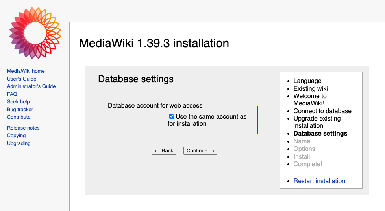Click the "Language" step in installer list
Image resolution: width=385 pixels, height=211 pixels.
(307, 81)
